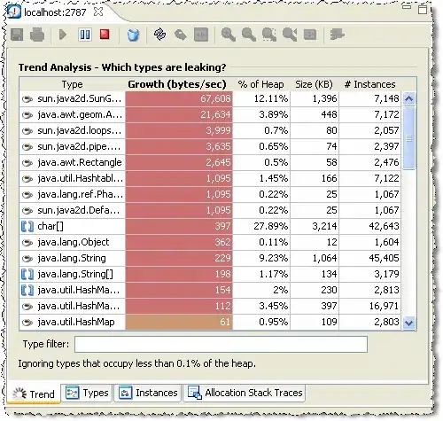Close the localhost:2787 tab
Screen dimensions: 443x421
[x=98, y=12]
